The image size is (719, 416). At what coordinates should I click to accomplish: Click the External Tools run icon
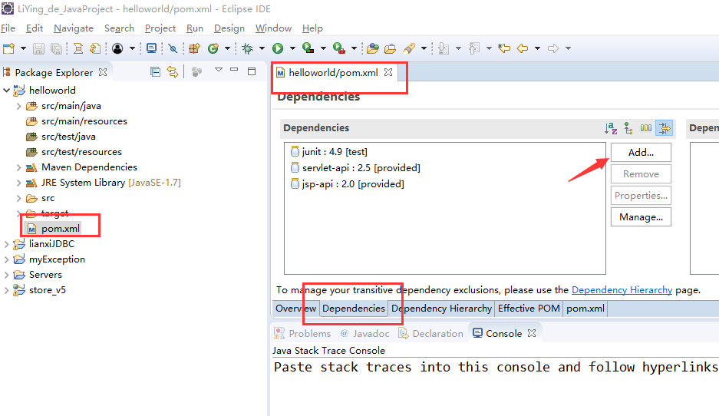tap(339, 48)
